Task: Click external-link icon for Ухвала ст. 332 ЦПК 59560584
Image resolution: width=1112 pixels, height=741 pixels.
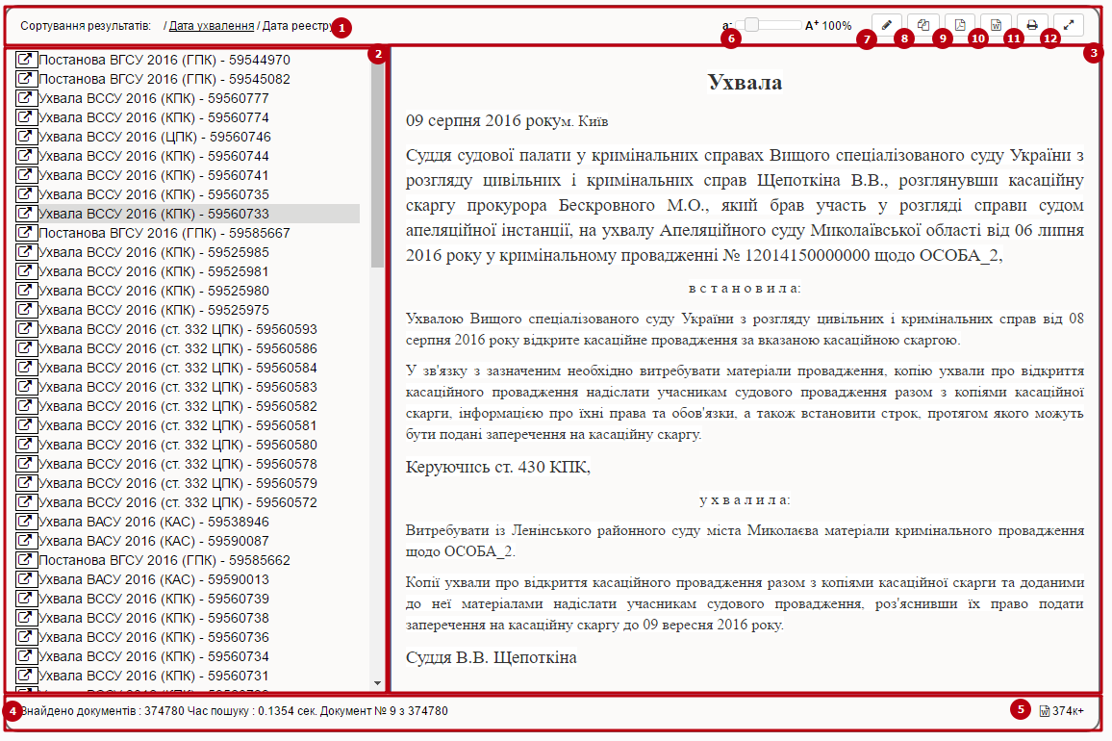Action: coord(26,368)
